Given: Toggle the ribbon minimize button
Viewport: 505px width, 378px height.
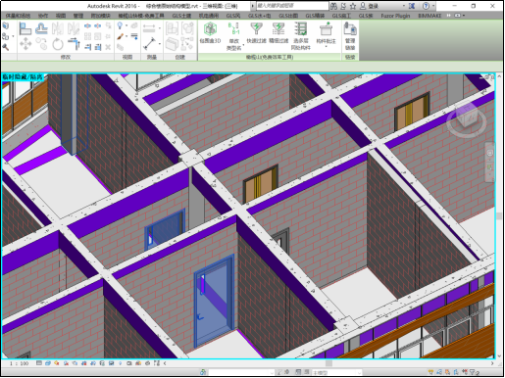Looking at the screenshot, I should coord(459,16).
